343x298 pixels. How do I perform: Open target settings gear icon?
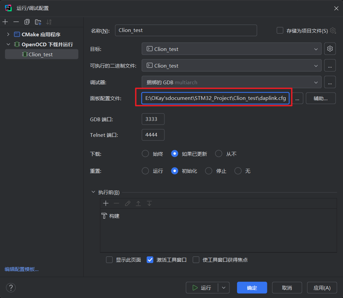click(x=330, y=49)
